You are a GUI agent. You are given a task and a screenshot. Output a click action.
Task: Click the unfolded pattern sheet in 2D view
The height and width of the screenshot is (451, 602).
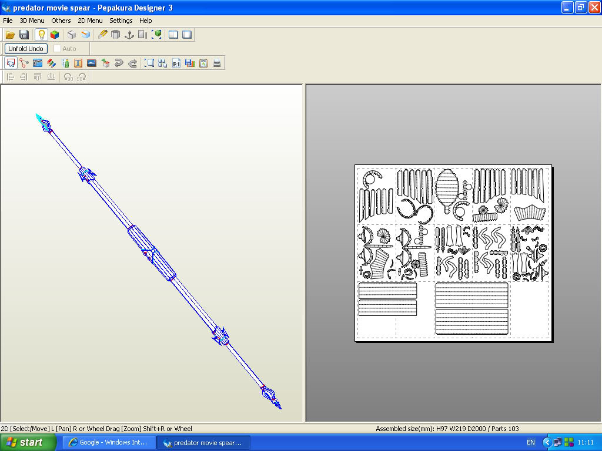tap(453, 253)
